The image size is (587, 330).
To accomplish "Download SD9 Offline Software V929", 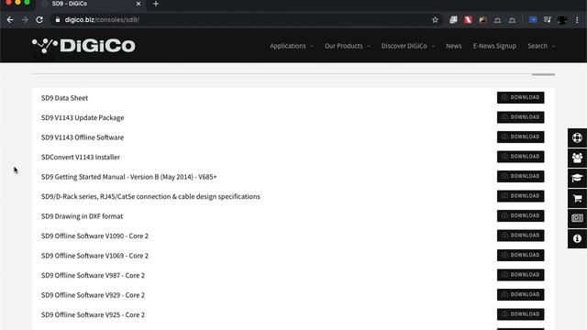I will 520,295.
